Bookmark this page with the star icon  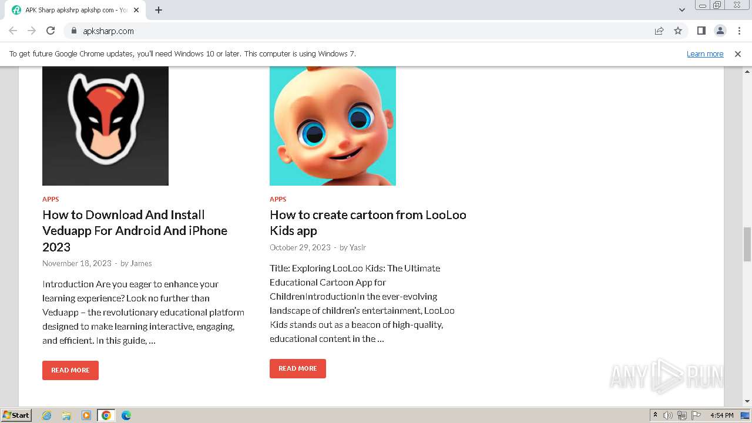click(x=678, y=31)
